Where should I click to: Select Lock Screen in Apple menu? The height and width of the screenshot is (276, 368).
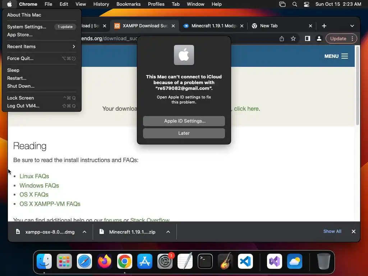pos(41,98)
